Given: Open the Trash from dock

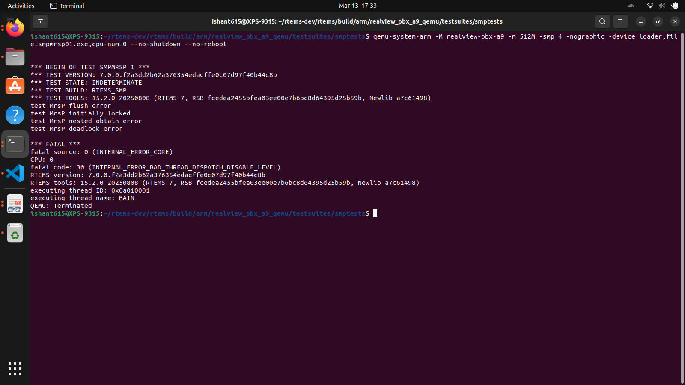Looking at the screenshot, I should pos(15,233).
